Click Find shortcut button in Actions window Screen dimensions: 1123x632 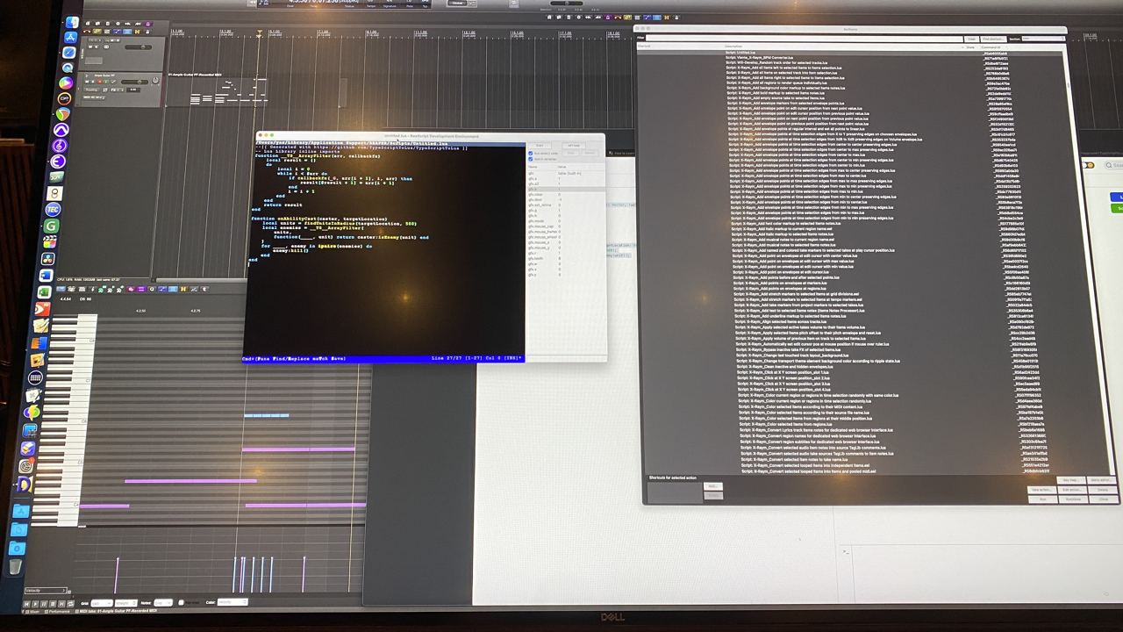point(993,39)
